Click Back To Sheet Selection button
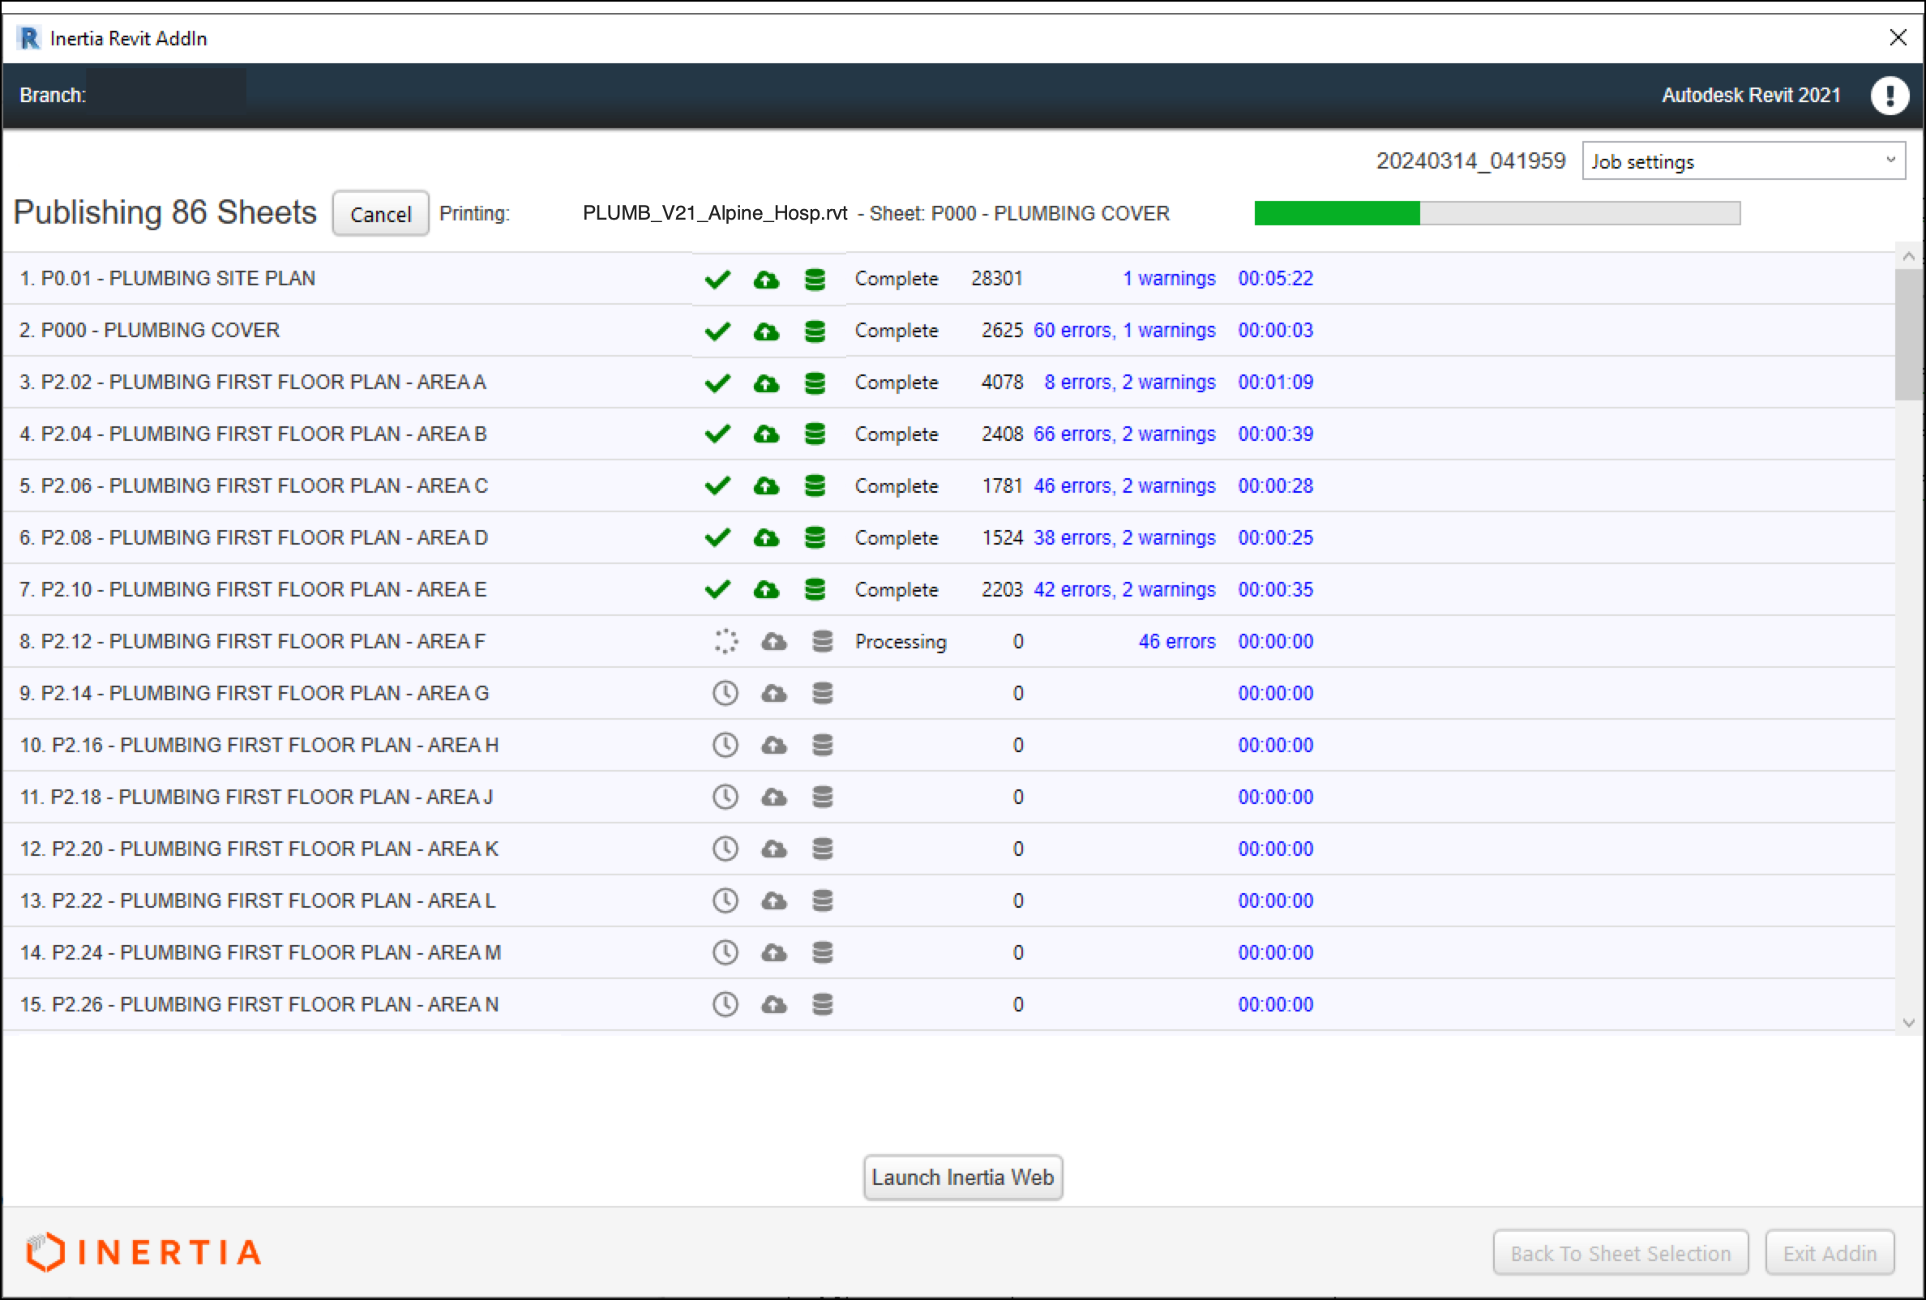 click(1620, 1253)
